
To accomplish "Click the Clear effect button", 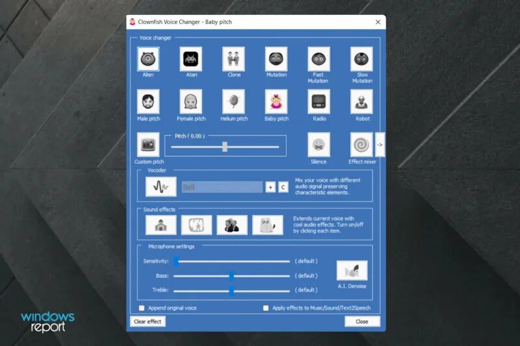I will [148, 321].
